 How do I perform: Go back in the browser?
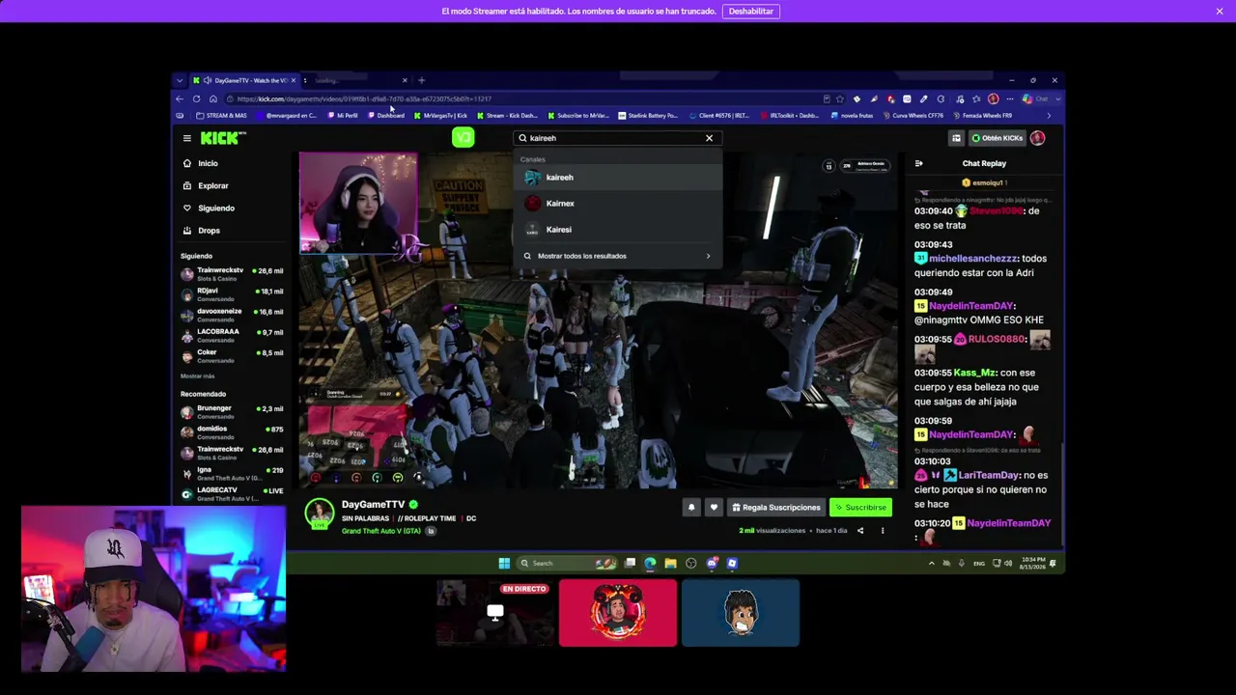click(x=180, y=98)
